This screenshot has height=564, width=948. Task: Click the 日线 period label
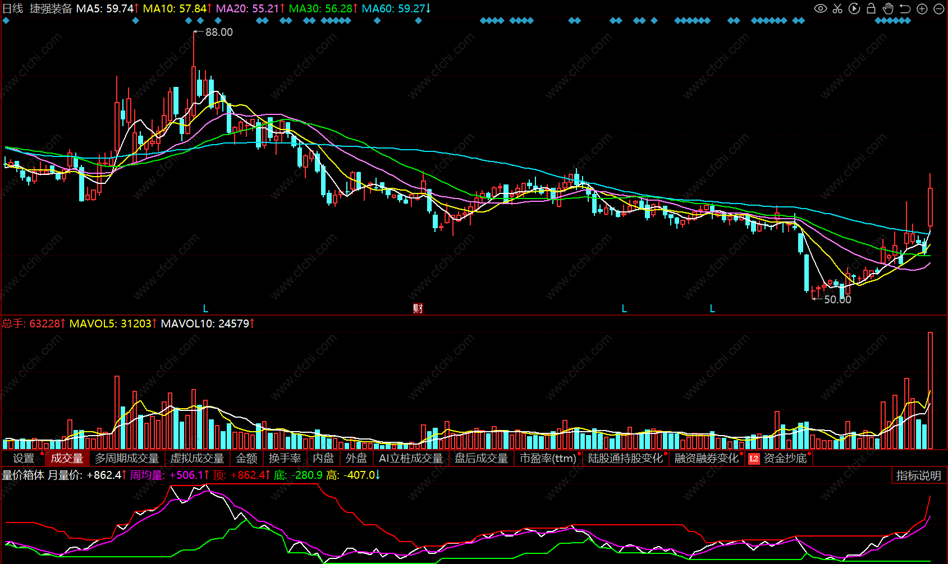(13, 8)
